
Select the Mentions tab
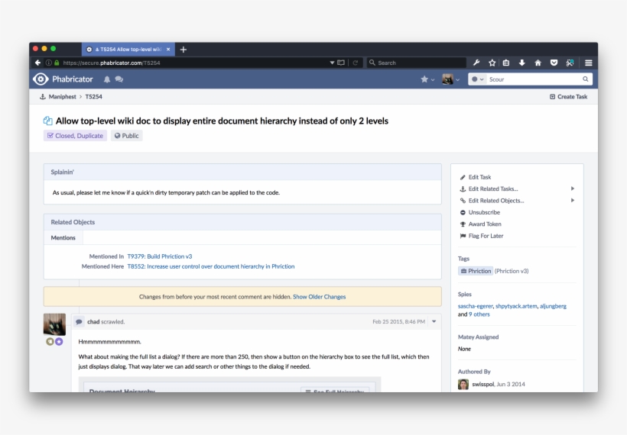63,238
